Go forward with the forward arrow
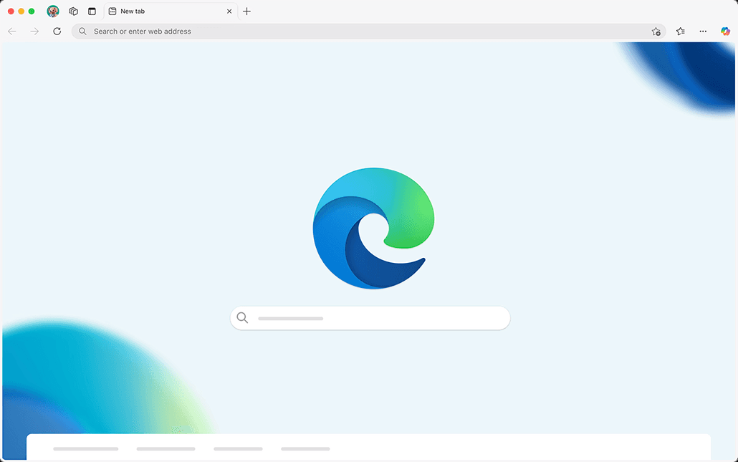 tap(34, 31)
